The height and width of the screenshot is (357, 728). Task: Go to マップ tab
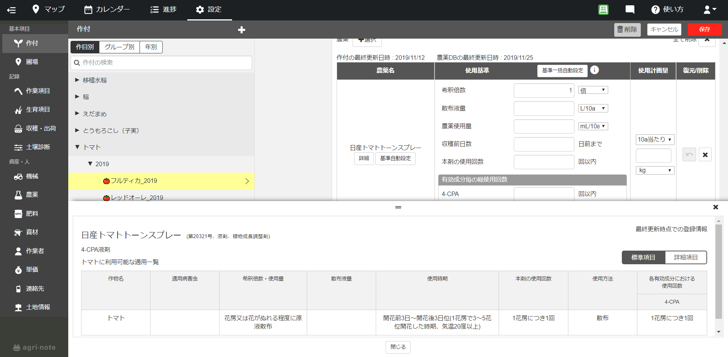pyautogui.click(x=49, y=9)
